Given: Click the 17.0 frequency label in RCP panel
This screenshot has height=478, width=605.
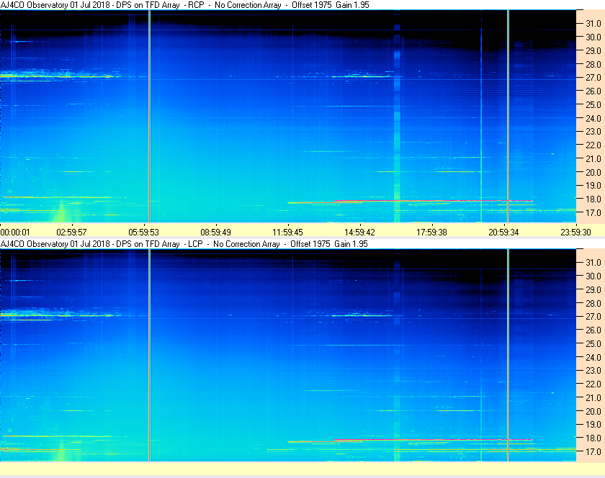Looking at the screenshot, I should (593, 212).
